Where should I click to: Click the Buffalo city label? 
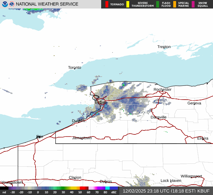[x=101, y=102]
